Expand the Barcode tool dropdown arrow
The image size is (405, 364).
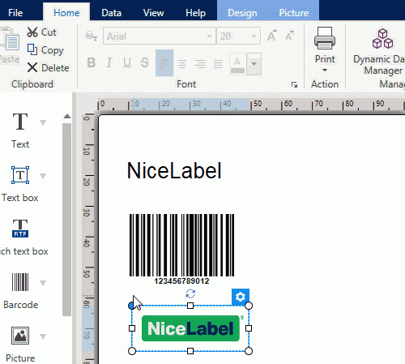pyautogui.click(x=43, y=283)
